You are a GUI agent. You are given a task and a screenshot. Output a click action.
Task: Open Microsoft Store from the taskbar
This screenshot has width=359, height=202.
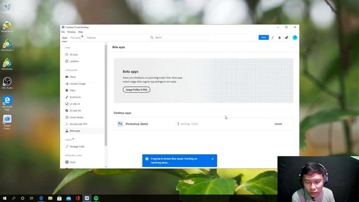coord(59,198)
